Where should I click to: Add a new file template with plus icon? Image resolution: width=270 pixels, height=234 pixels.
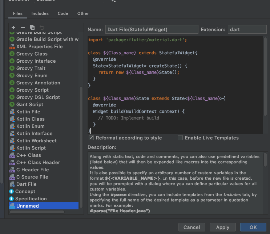coord(13,28)
